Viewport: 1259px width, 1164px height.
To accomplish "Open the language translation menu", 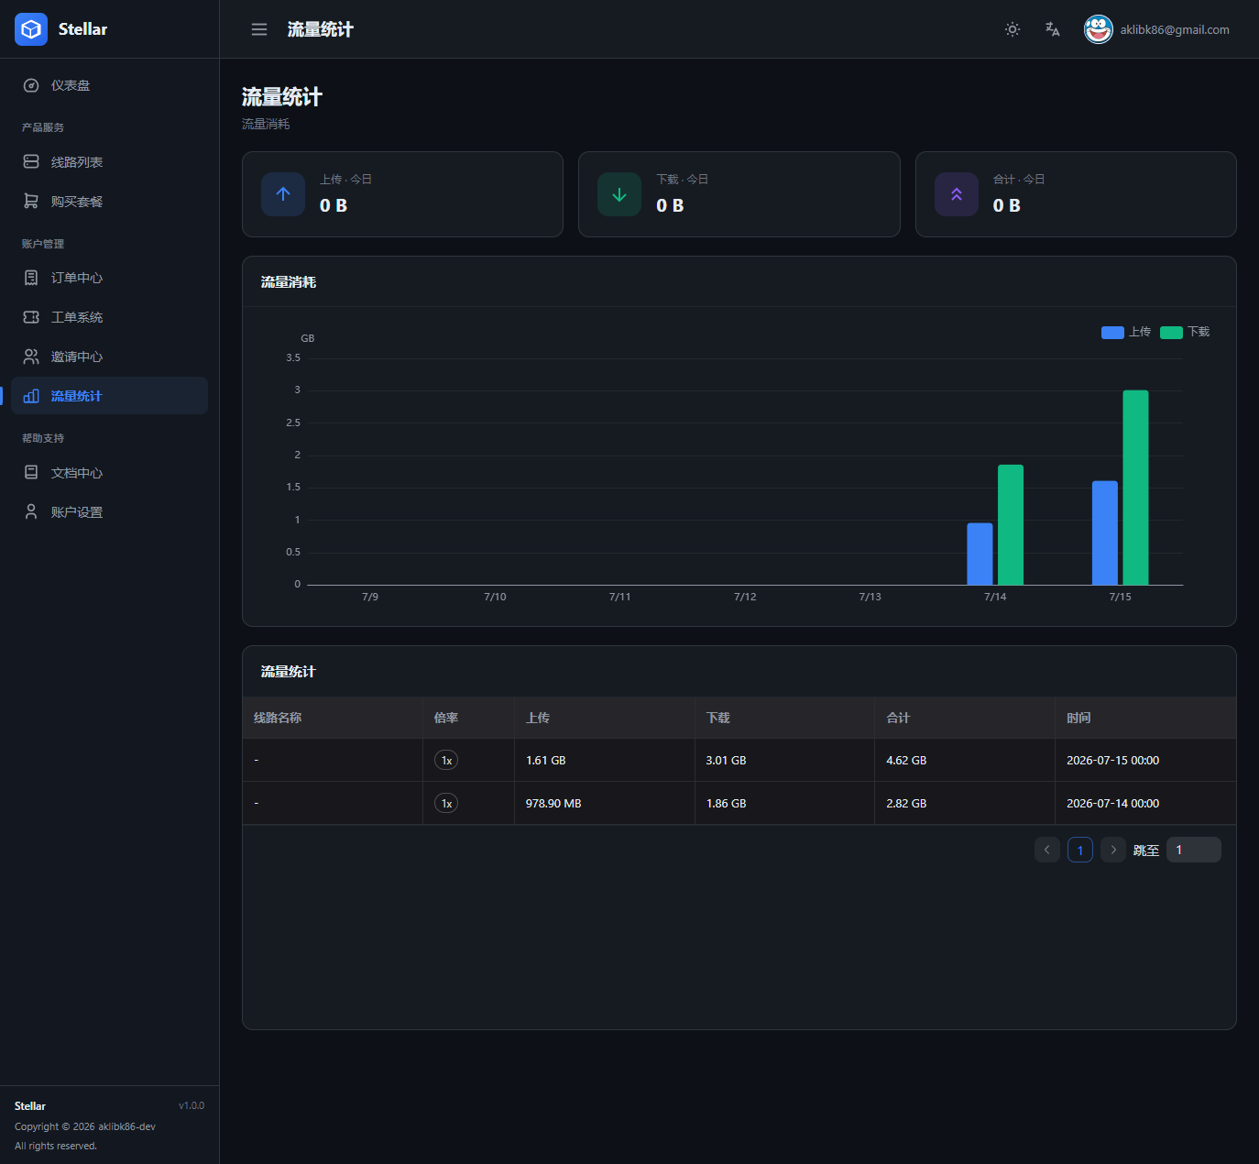I will pyautogui.click(x=1053, y=29).
